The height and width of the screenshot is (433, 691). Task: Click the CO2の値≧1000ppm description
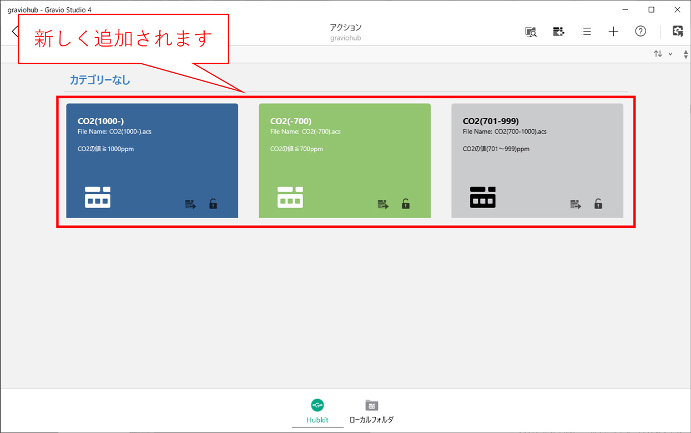tap(105, 149)
